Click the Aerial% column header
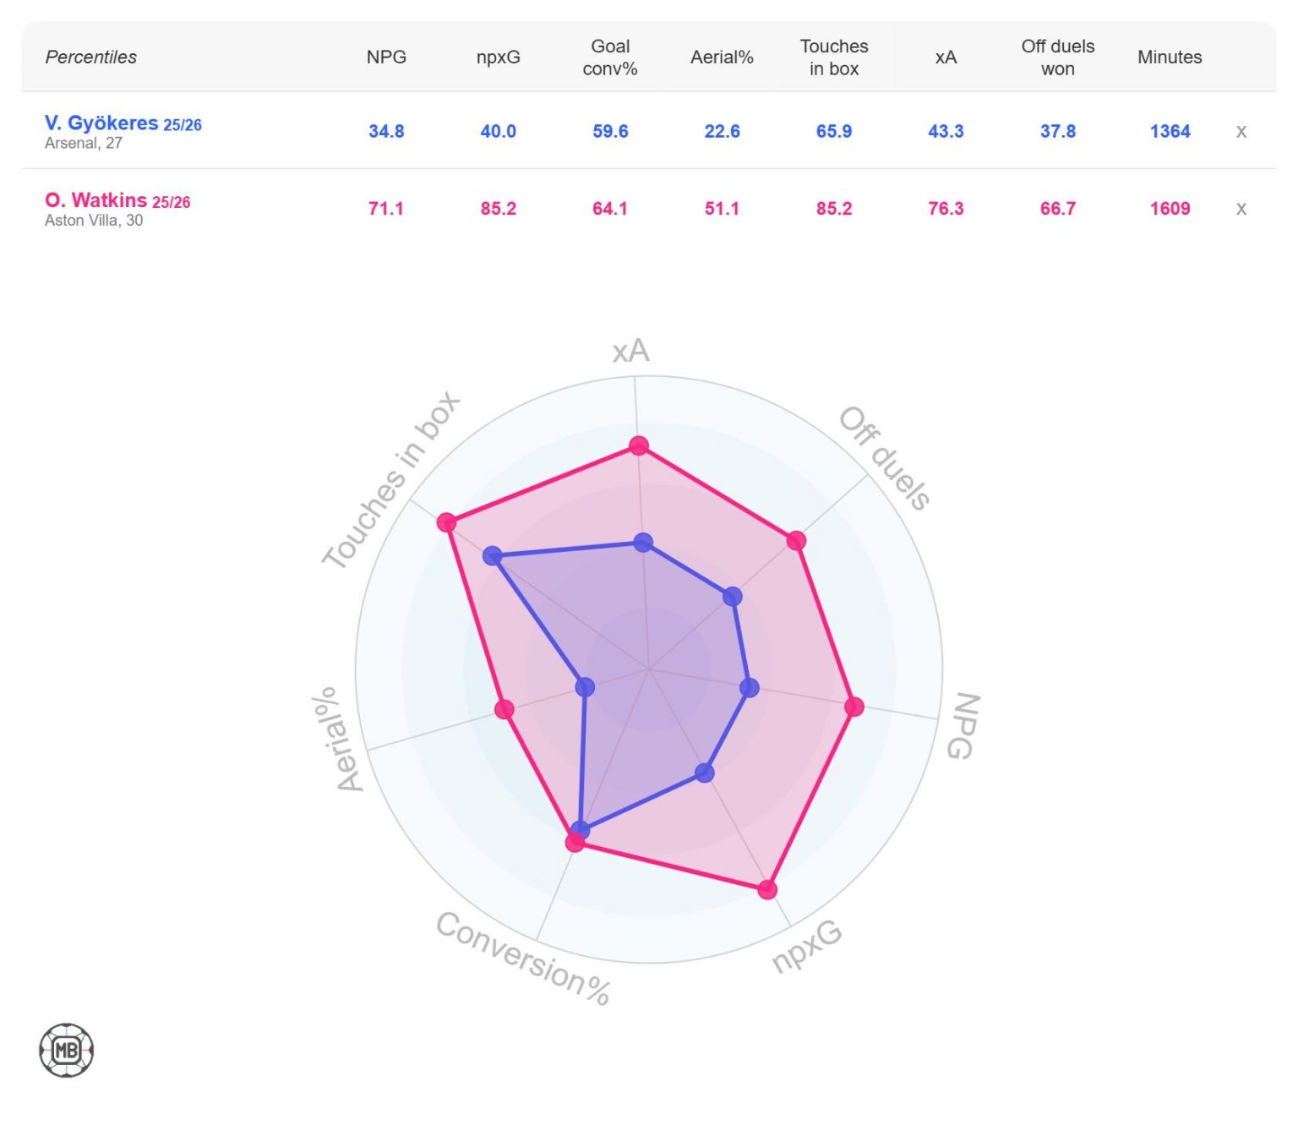1298x1136 pixels. (x=722, y=57)
